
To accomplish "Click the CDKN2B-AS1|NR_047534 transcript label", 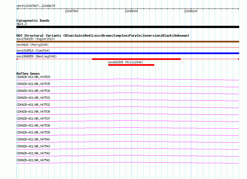I will point(33,91).
